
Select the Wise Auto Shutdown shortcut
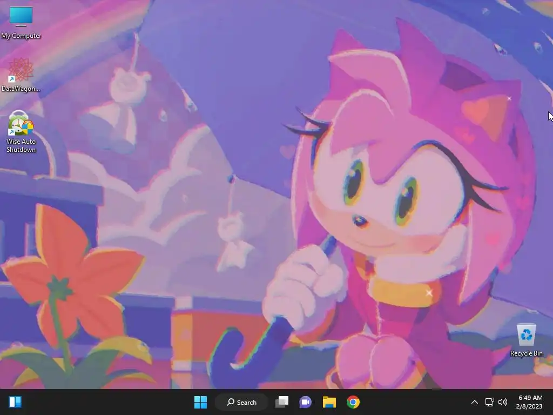(x=21, y=131)
